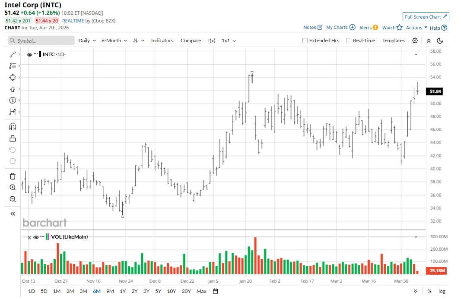Screen dimensions: 467x299
Task: Switch to dark mode with moon icon
Action: point(440,41)
